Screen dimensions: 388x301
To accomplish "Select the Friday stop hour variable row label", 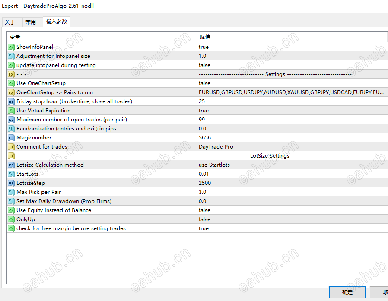I will pos(74,101).
